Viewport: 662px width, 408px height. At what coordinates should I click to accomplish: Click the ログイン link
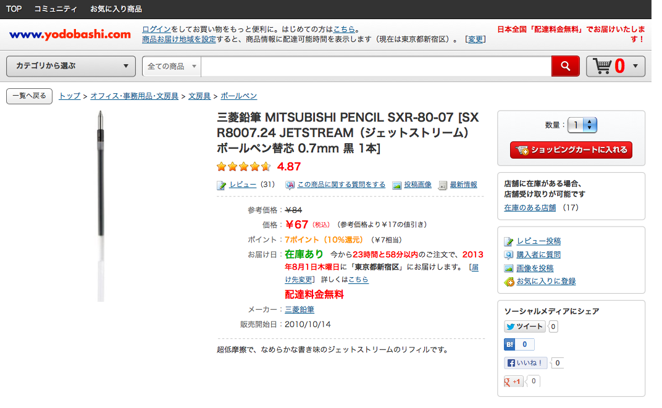pos(156,29)
